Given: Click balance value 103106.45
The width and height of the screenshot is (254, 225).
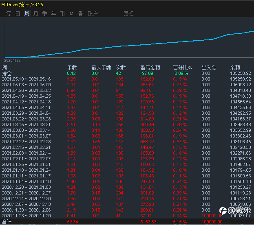Looking at the screenshot, I should 241,142.
